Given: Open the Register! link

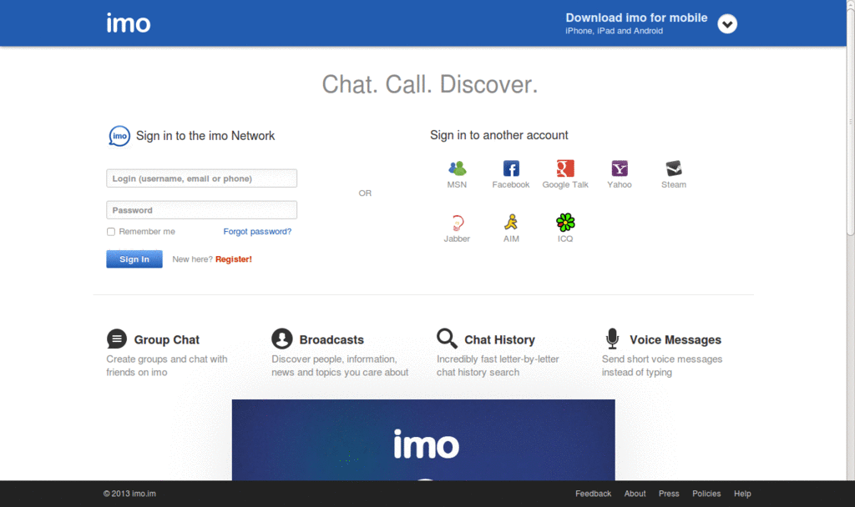Looking at the screenshot, I should (x=234, y=259).
